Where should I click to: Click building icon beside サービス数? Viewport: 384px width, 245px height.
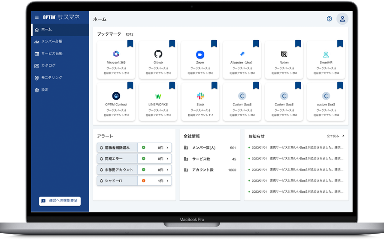(x=186, y=159)
